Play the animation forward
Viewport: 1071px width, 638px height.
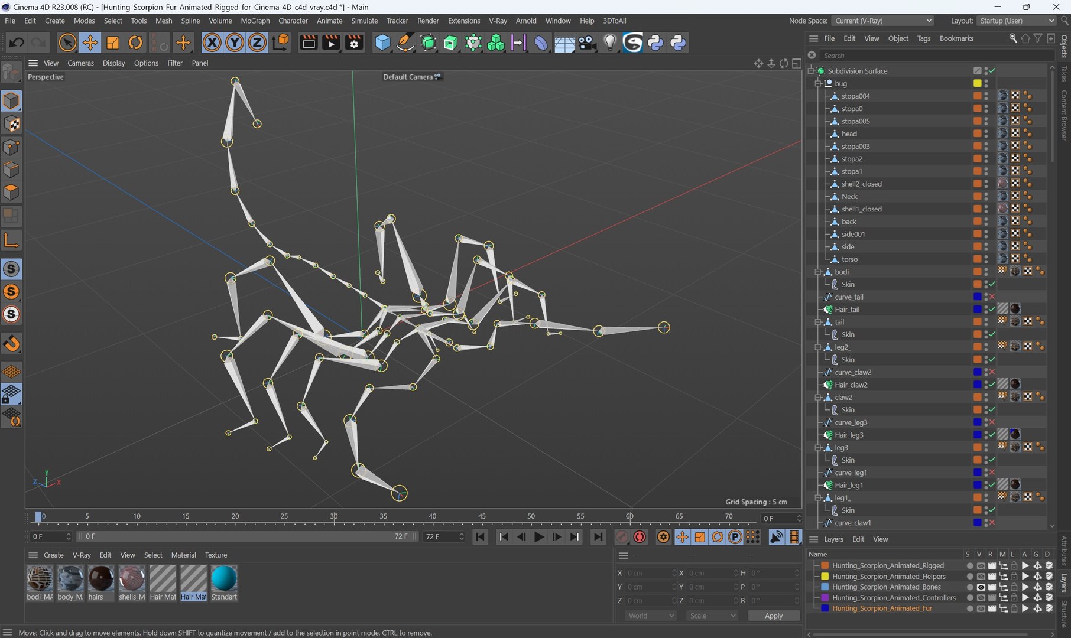click(539, 537)
